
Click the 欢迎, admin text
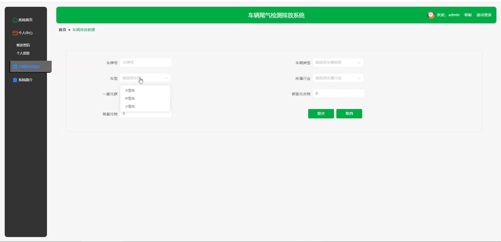click(x=448, y=15)
